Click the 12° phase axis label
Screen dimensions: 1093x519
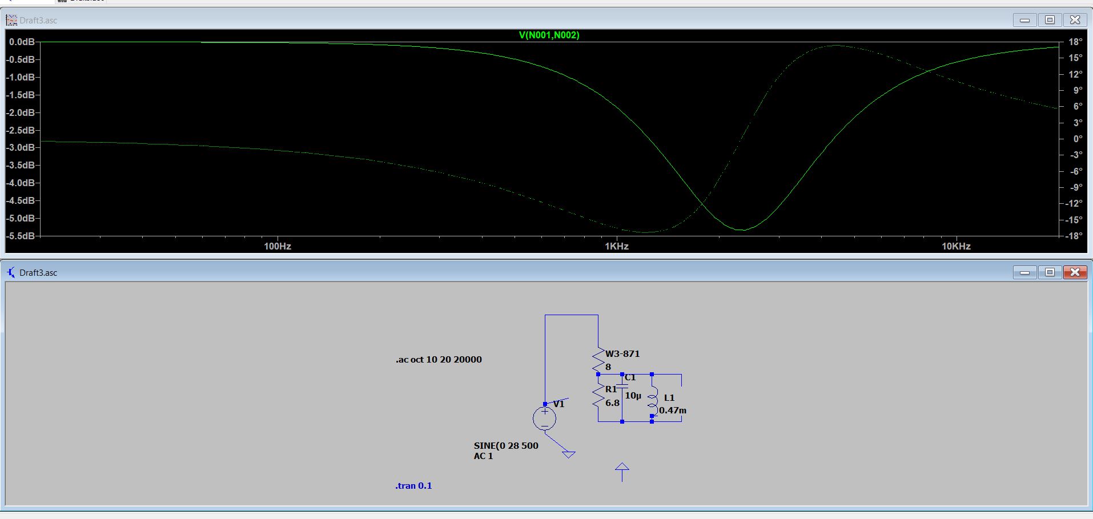(x=1075, y=74)
